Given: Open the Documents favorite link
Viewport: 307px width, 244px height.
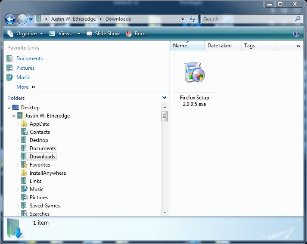Looking at the screenshot, I should coord(30,59).
